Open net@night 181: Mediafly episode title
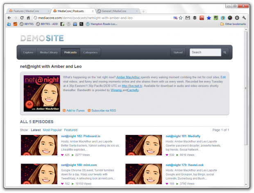 click(x=183, y=136)
